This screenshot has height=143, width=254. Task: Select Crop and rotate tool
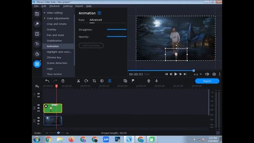coord(56,24)
